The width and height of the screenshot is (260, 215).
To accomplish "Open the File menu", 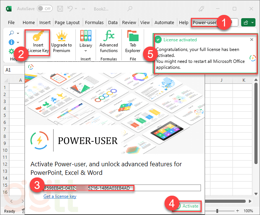I will click(x=11, y=23).
